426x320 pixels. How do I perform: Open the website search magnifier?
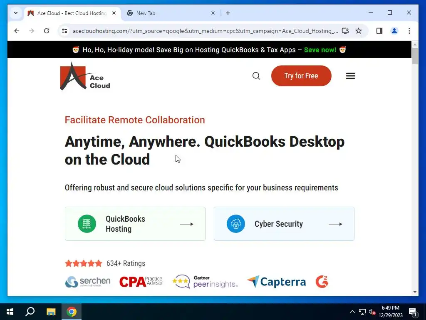pos(256,76)
